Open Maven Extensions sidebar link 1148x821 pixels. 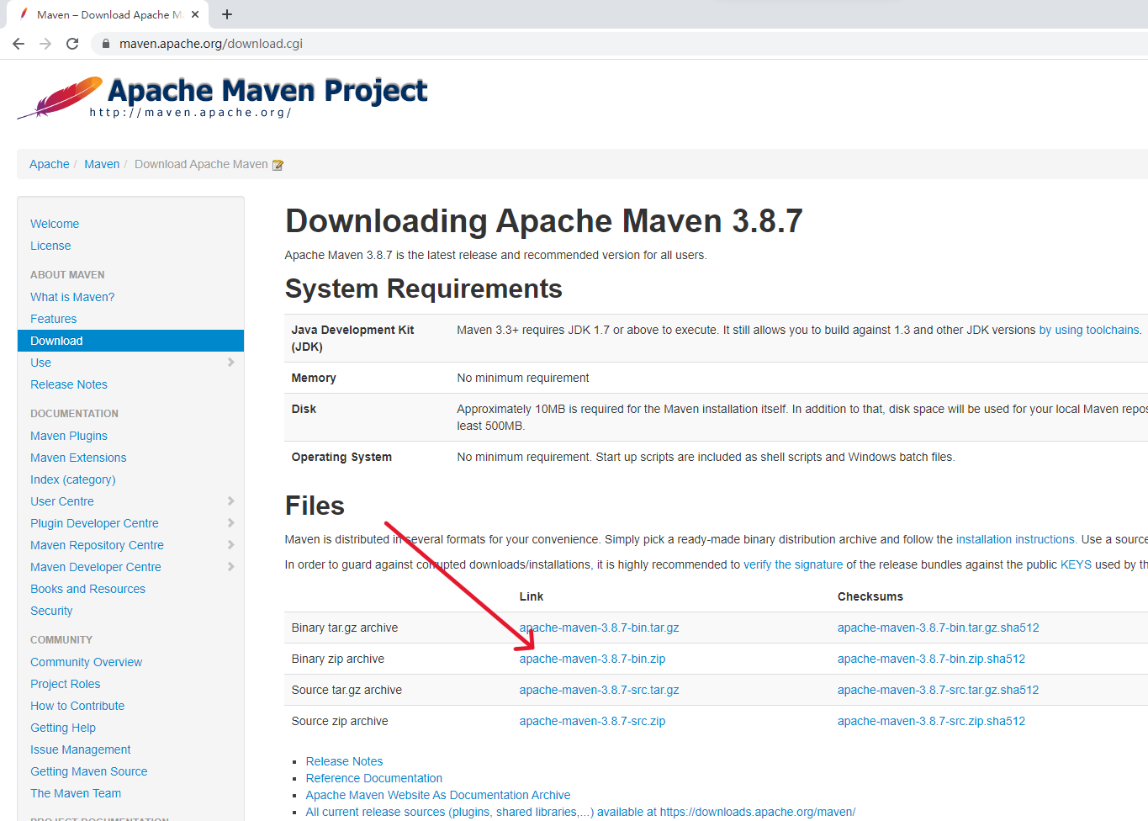[78, 458]
